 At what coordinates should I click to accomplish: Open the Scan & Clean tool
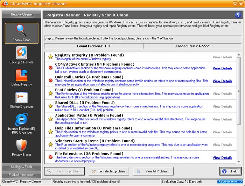pos(21,33)
